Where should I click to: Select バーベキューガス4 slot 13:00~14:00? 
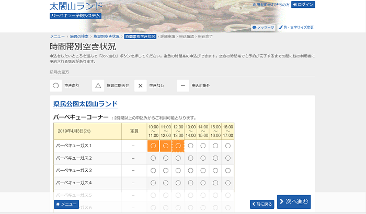click(x=190, y=183)
